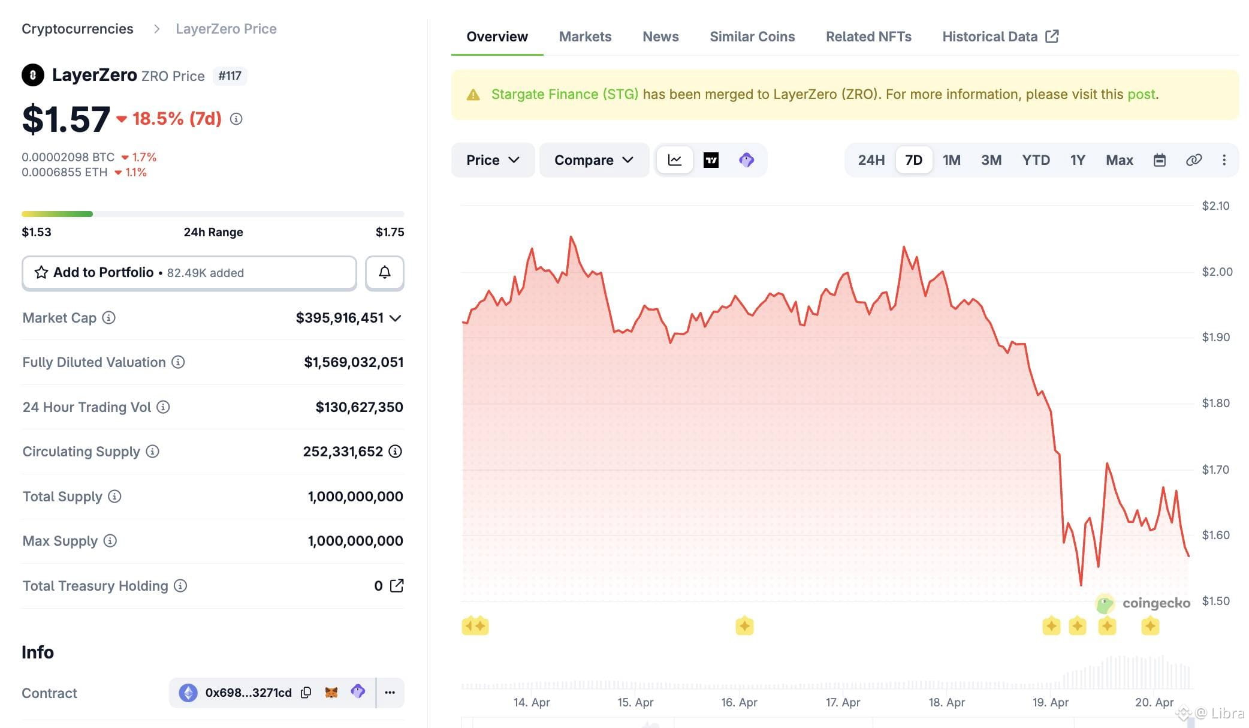
Task: Switch chart range to 1M
Action: click(x=951, y=160)
